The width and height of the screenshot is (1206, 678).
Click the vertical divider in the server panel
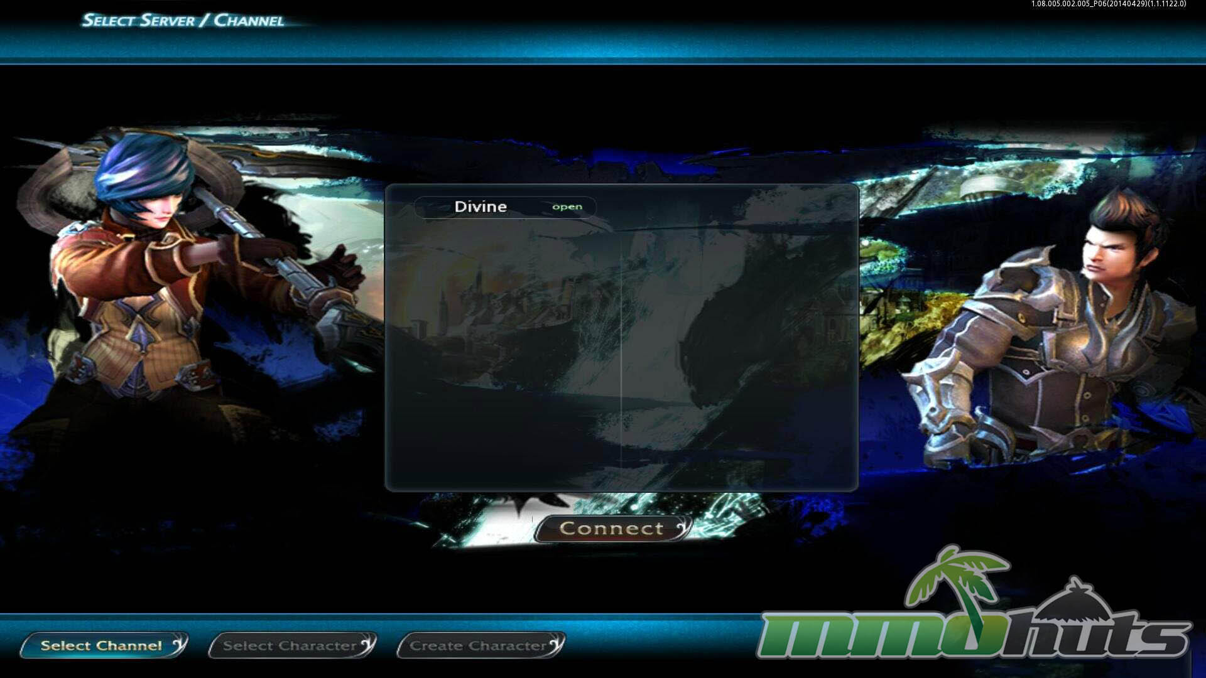(x=621, y=352)
